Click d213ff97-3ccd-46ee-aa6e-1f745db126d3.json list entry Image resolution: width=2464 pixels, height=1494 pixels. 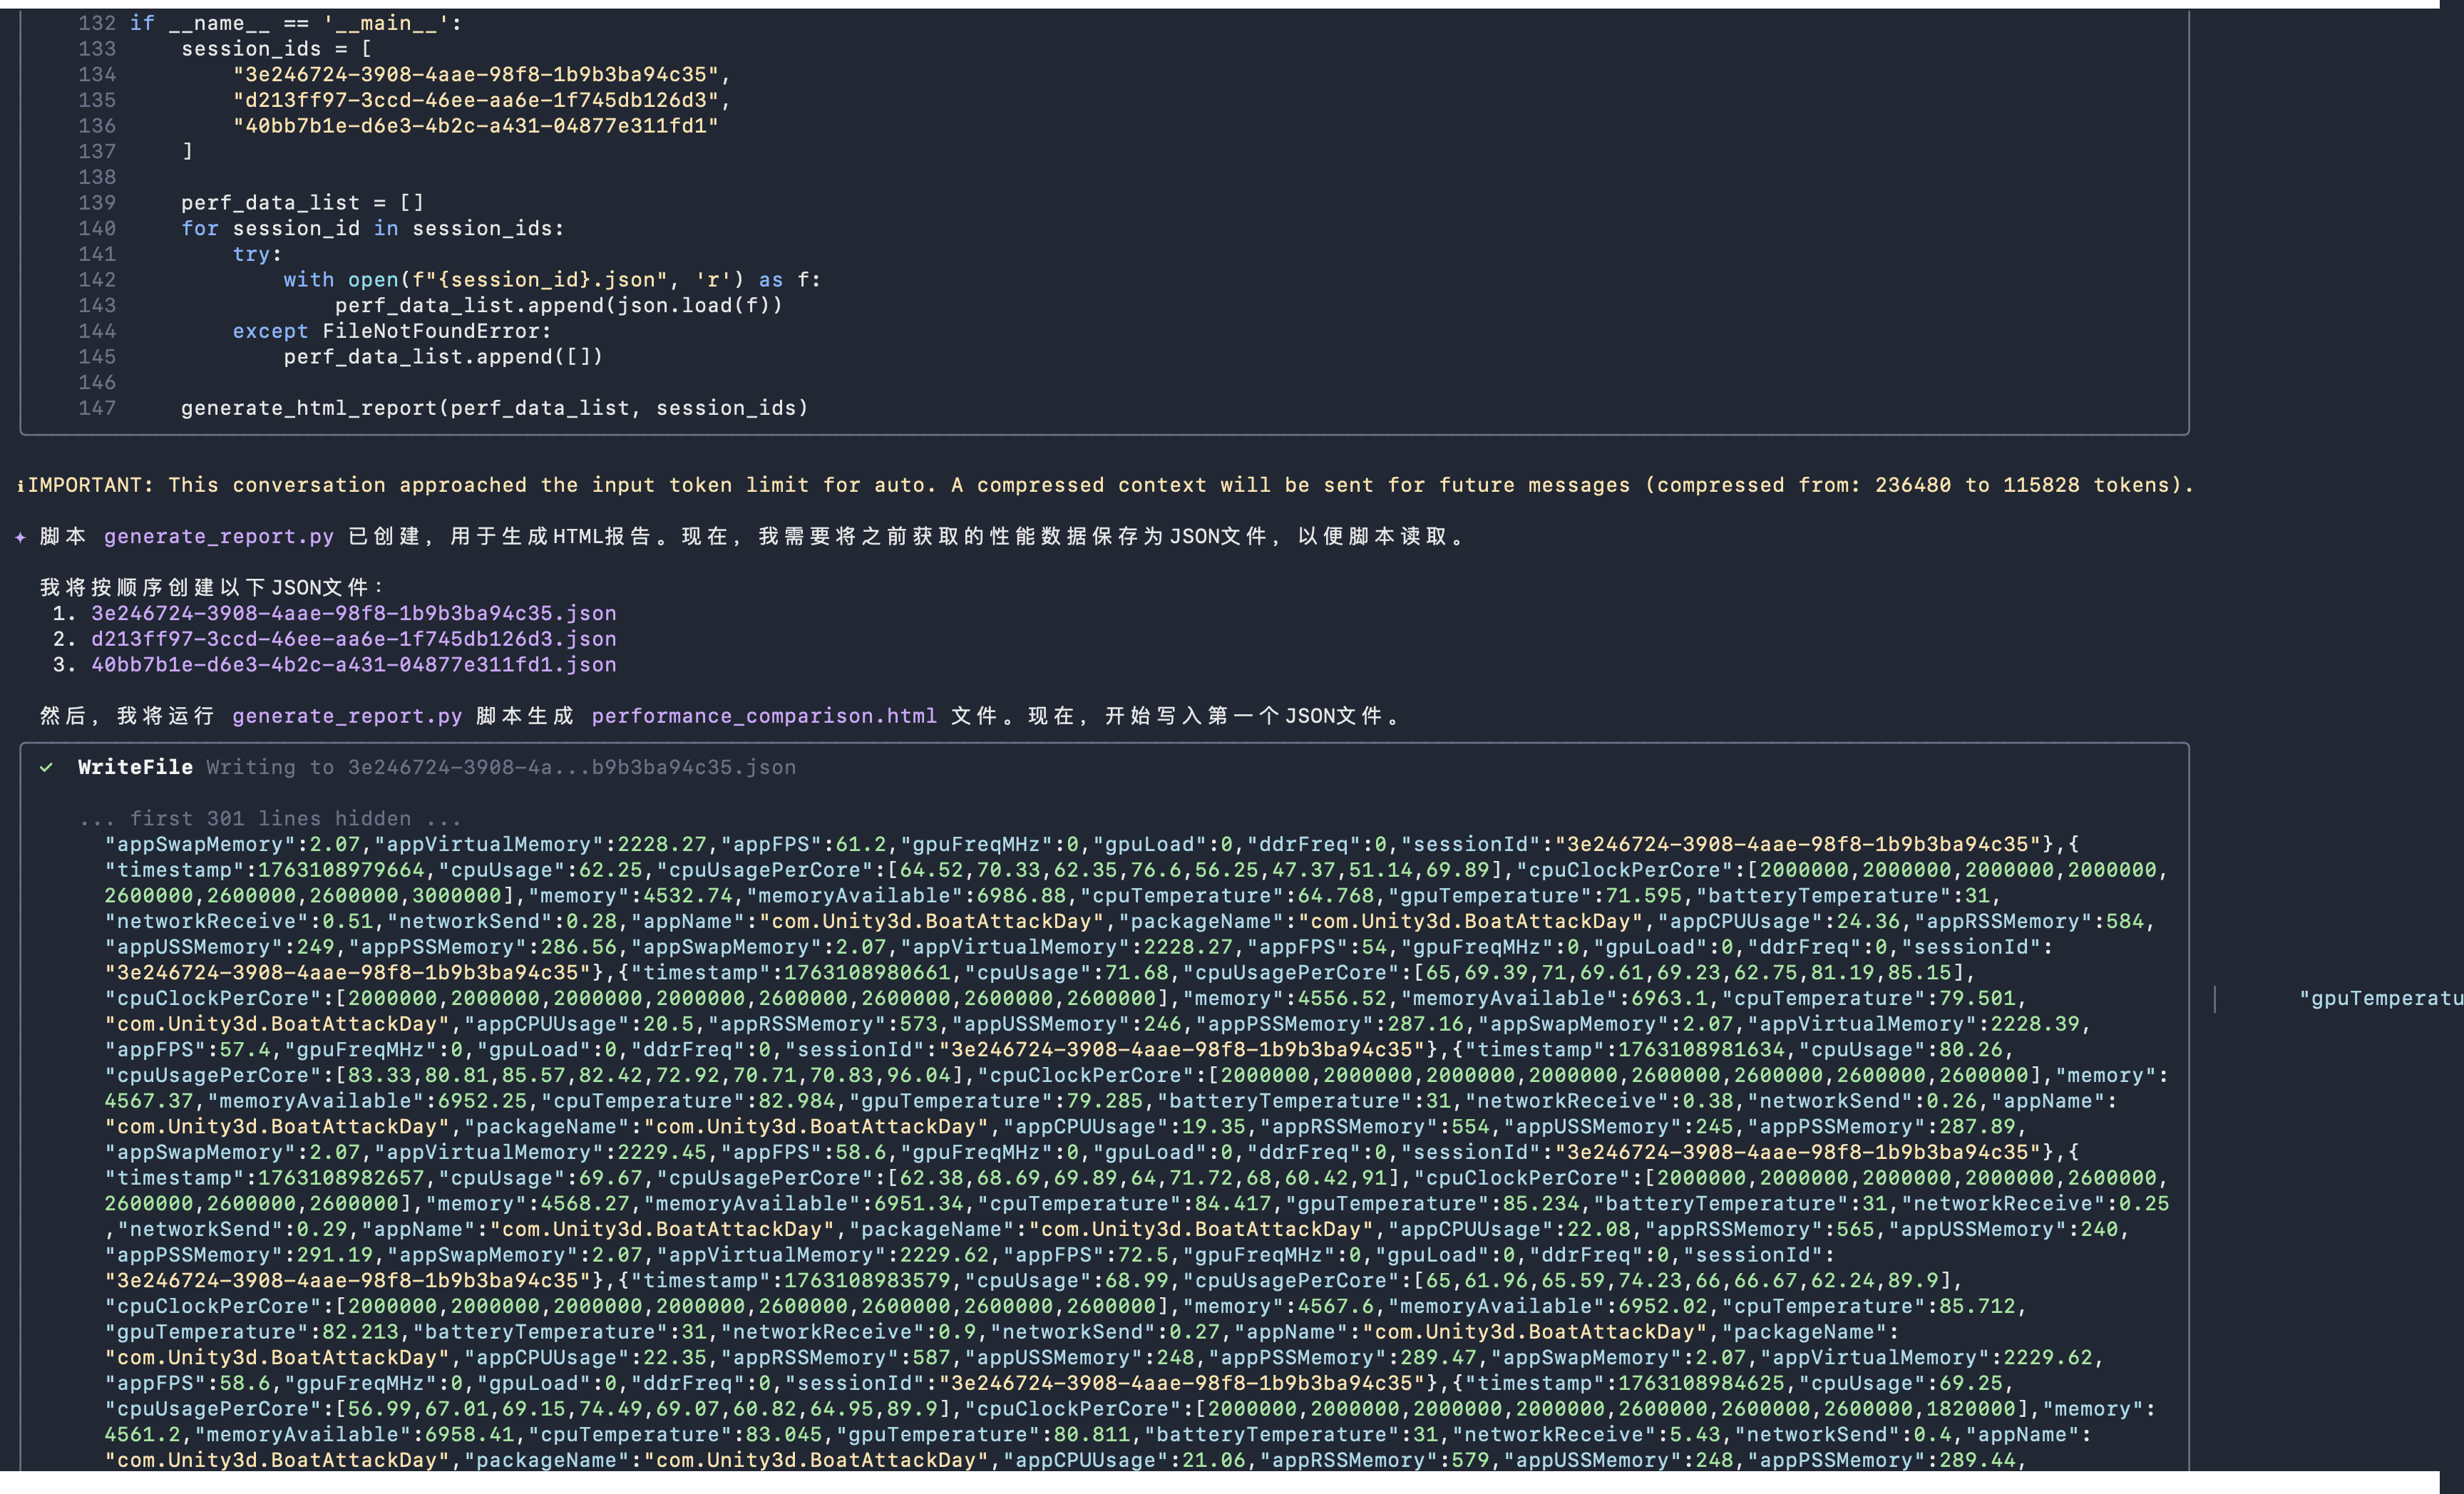point(353,639)
